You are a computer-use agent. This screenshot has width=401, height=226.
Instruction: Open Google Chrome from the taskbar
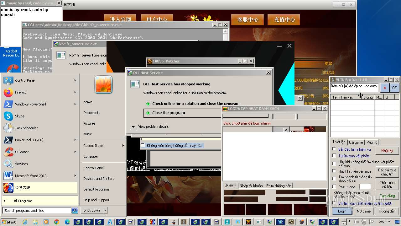[57, 222]
